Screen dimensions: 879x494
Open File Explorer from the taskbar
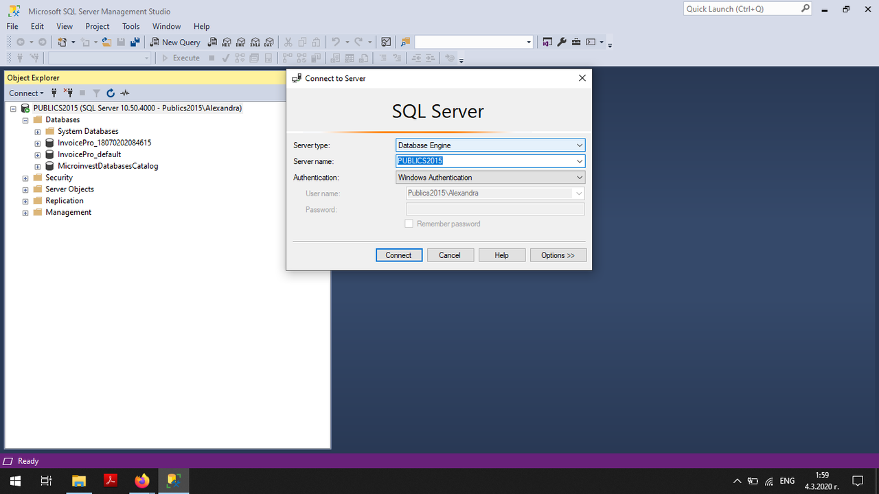[x=78, y=481]
